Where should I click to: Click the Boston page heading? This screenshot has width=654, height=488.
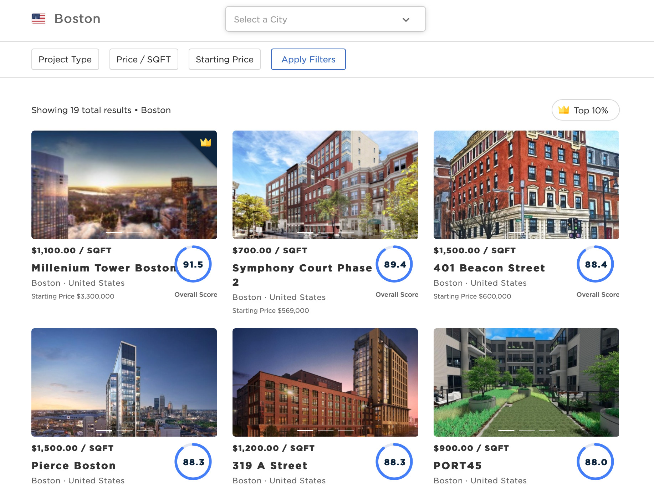click(77, 19)
